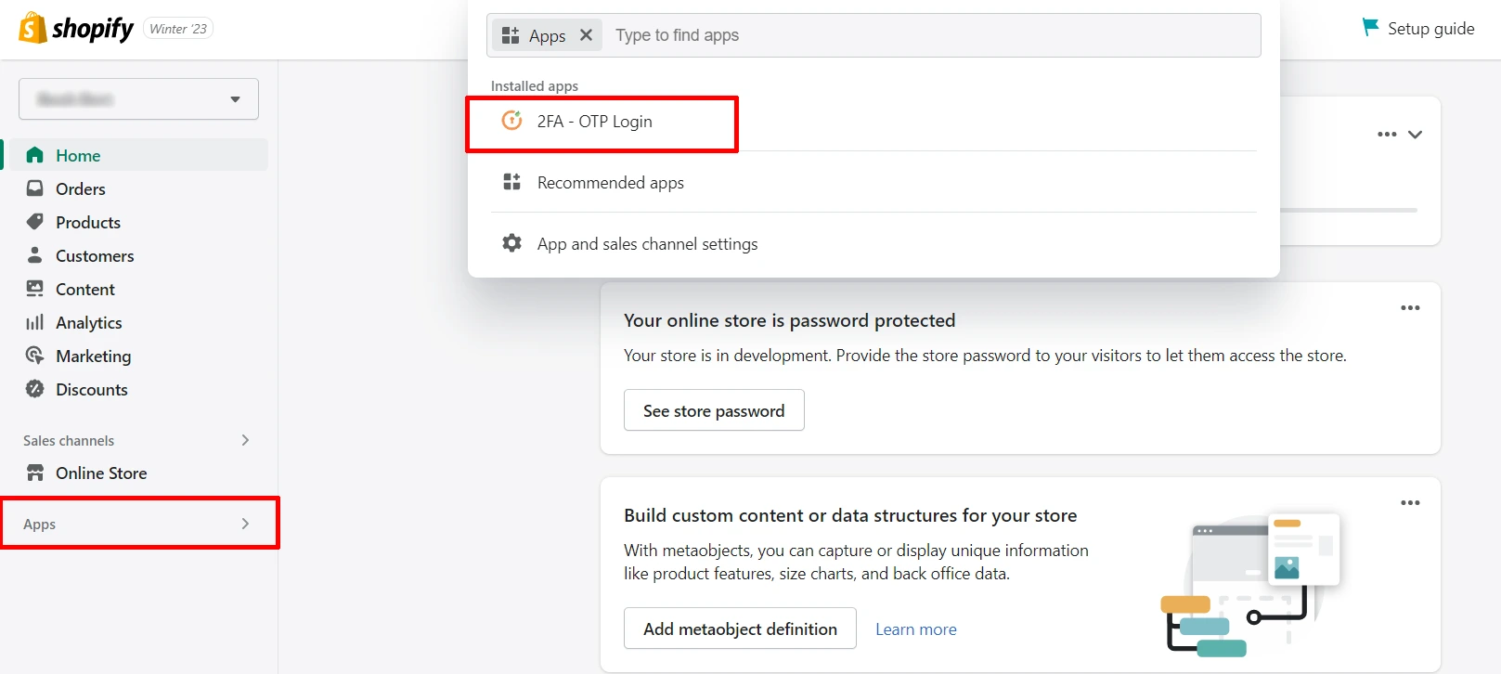1501x674 pixels.
Task: Click the Analytics bar chart icon
Action: point(35,322)
